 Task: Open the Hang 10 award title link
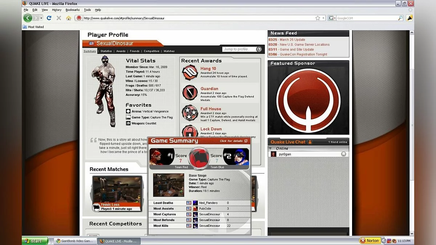pos(208,69)
